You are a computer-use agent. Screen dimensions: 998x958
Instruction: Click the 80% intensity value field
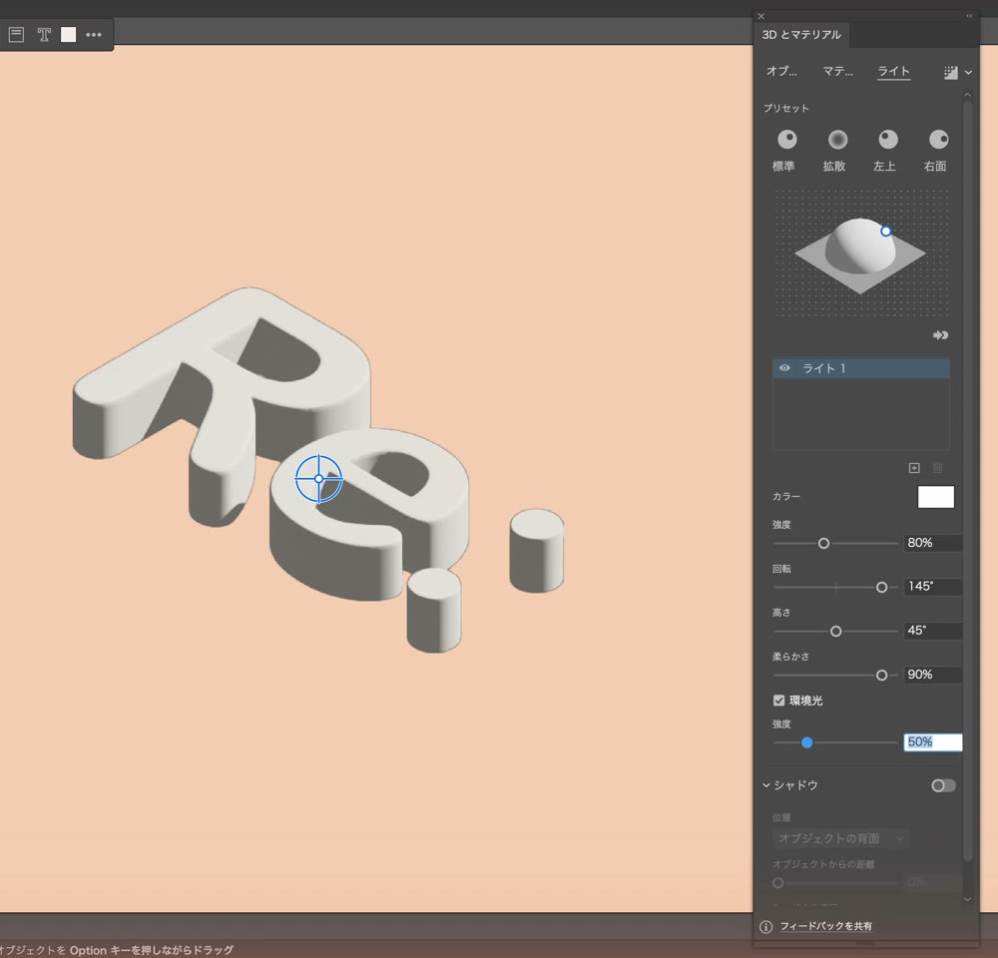tap(932, 543)
